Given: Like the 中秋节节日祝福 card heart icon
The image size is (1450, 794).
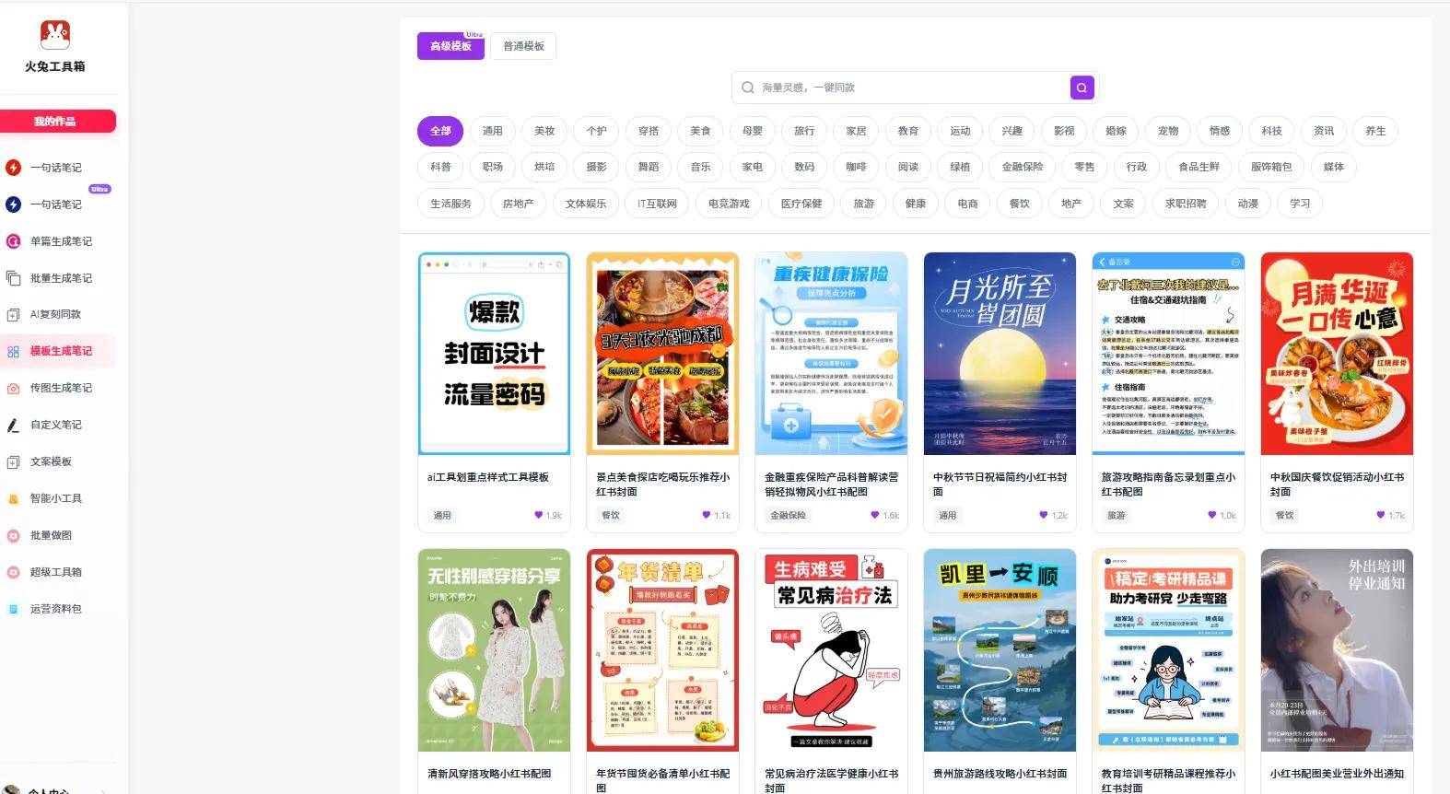Looking at the screenshot, I should click(x=1044, y=515).
